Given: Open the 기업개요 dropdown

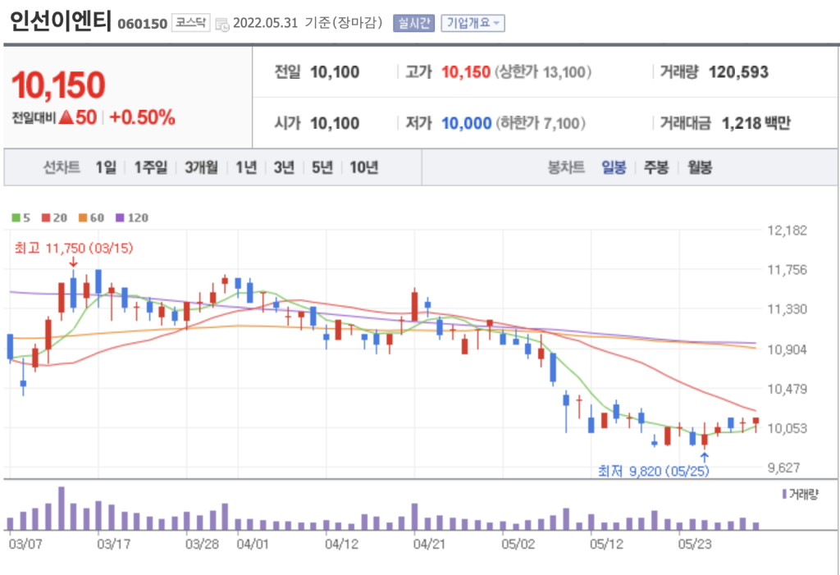Looking at the screenshot, I should (472, 23).
